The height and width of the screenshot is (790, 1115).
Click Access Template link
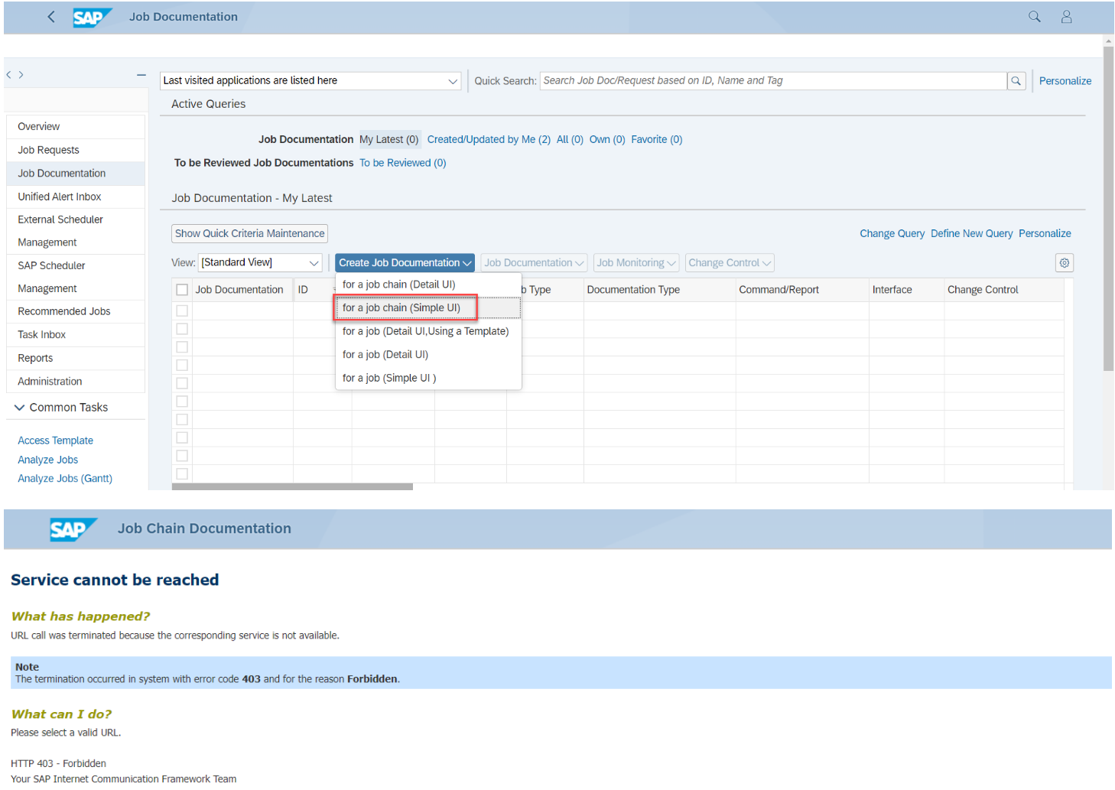(56, 441)
